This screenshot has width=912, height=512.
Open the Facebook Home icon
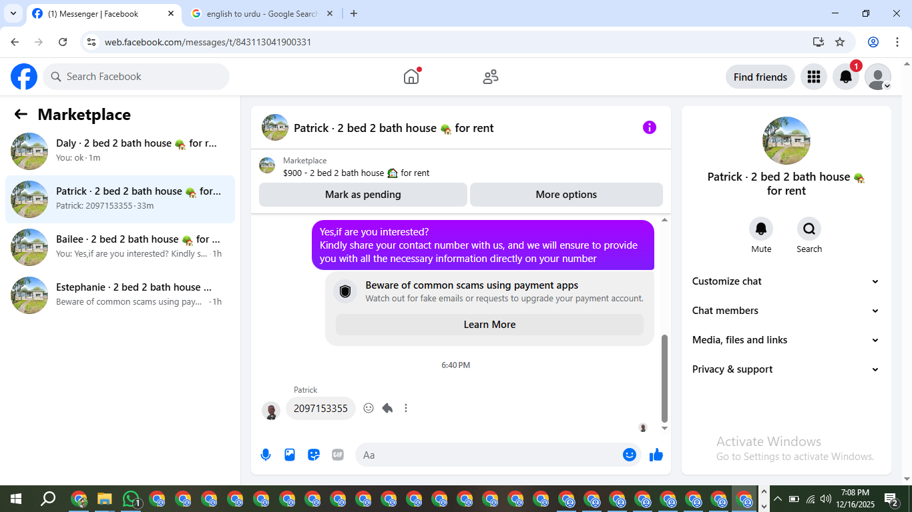(x=411, y=77)
